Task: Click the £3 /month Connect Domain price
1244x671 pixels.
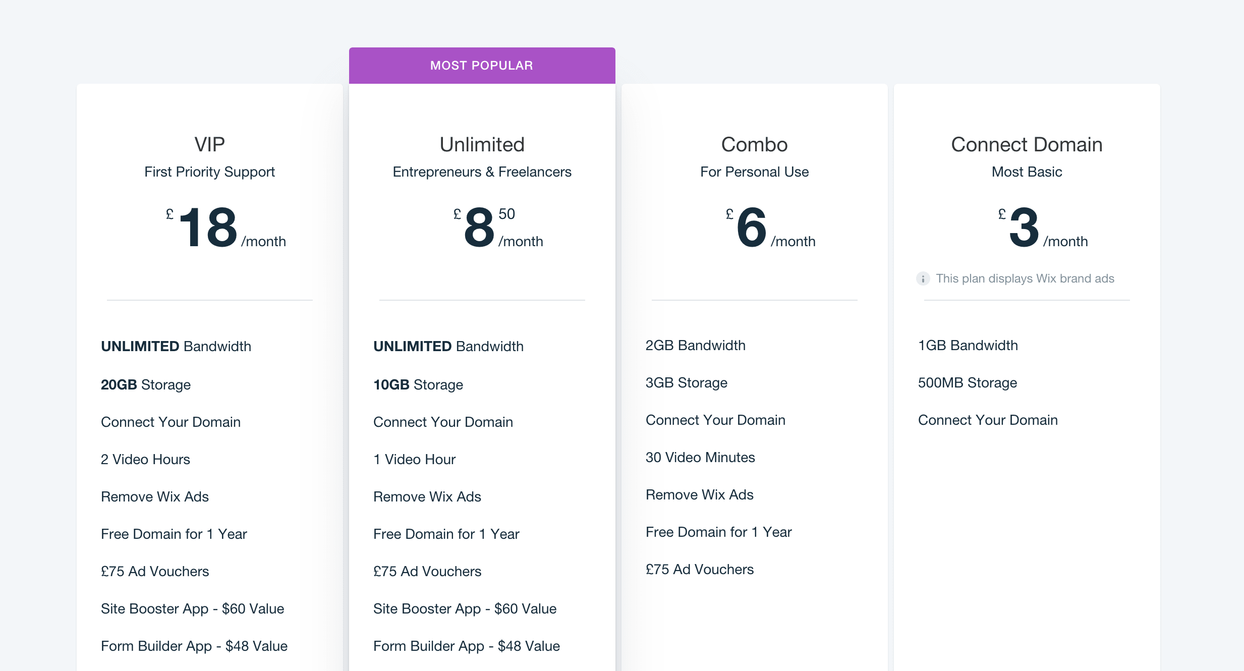Action: tap(1043, 228)
